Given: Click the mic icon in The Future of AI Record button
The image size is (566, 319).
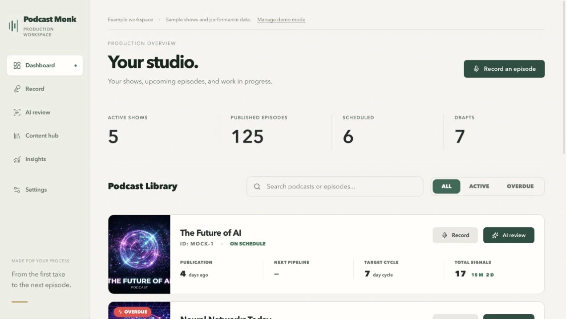Looking at the screenshot, I should click(x=445, y=235).
